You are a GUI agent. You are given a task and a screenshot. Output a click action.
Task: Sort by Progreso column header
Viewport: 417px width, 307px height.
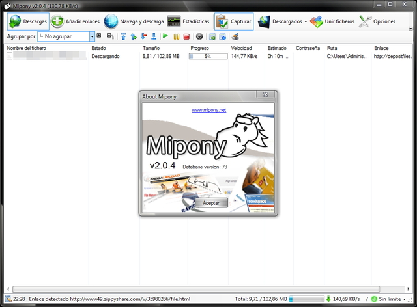(200, 48)
